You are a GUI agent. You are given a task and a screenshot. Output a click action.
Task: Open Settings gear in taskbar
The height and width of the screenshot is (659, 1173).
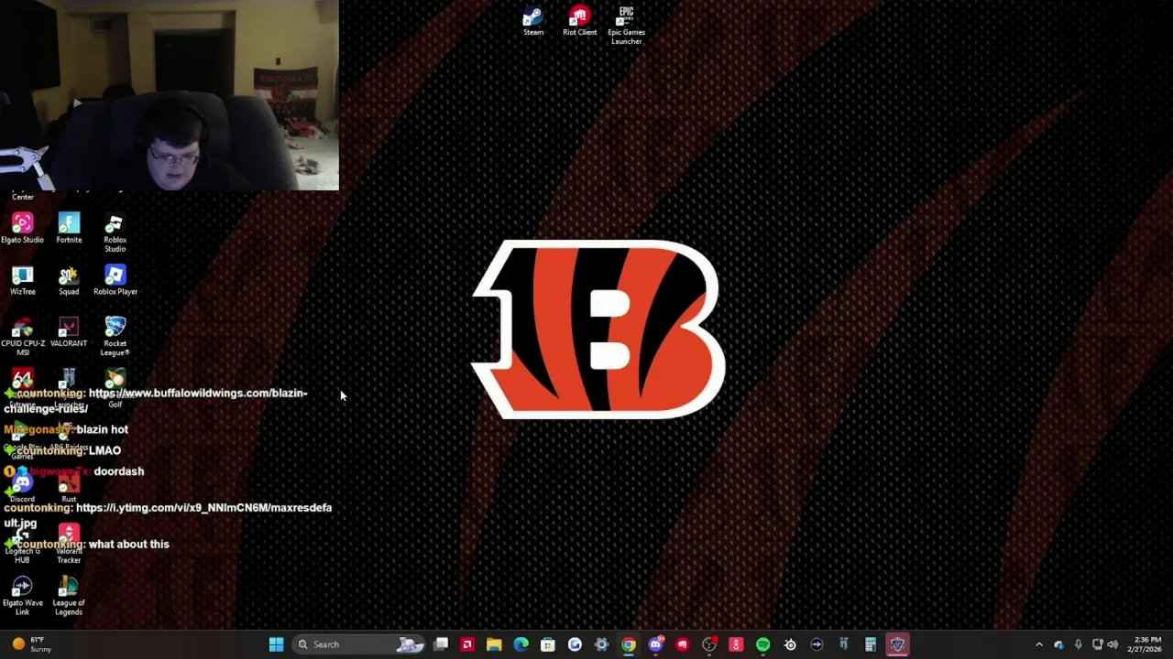pyautogui.click(x=601, y=644)
